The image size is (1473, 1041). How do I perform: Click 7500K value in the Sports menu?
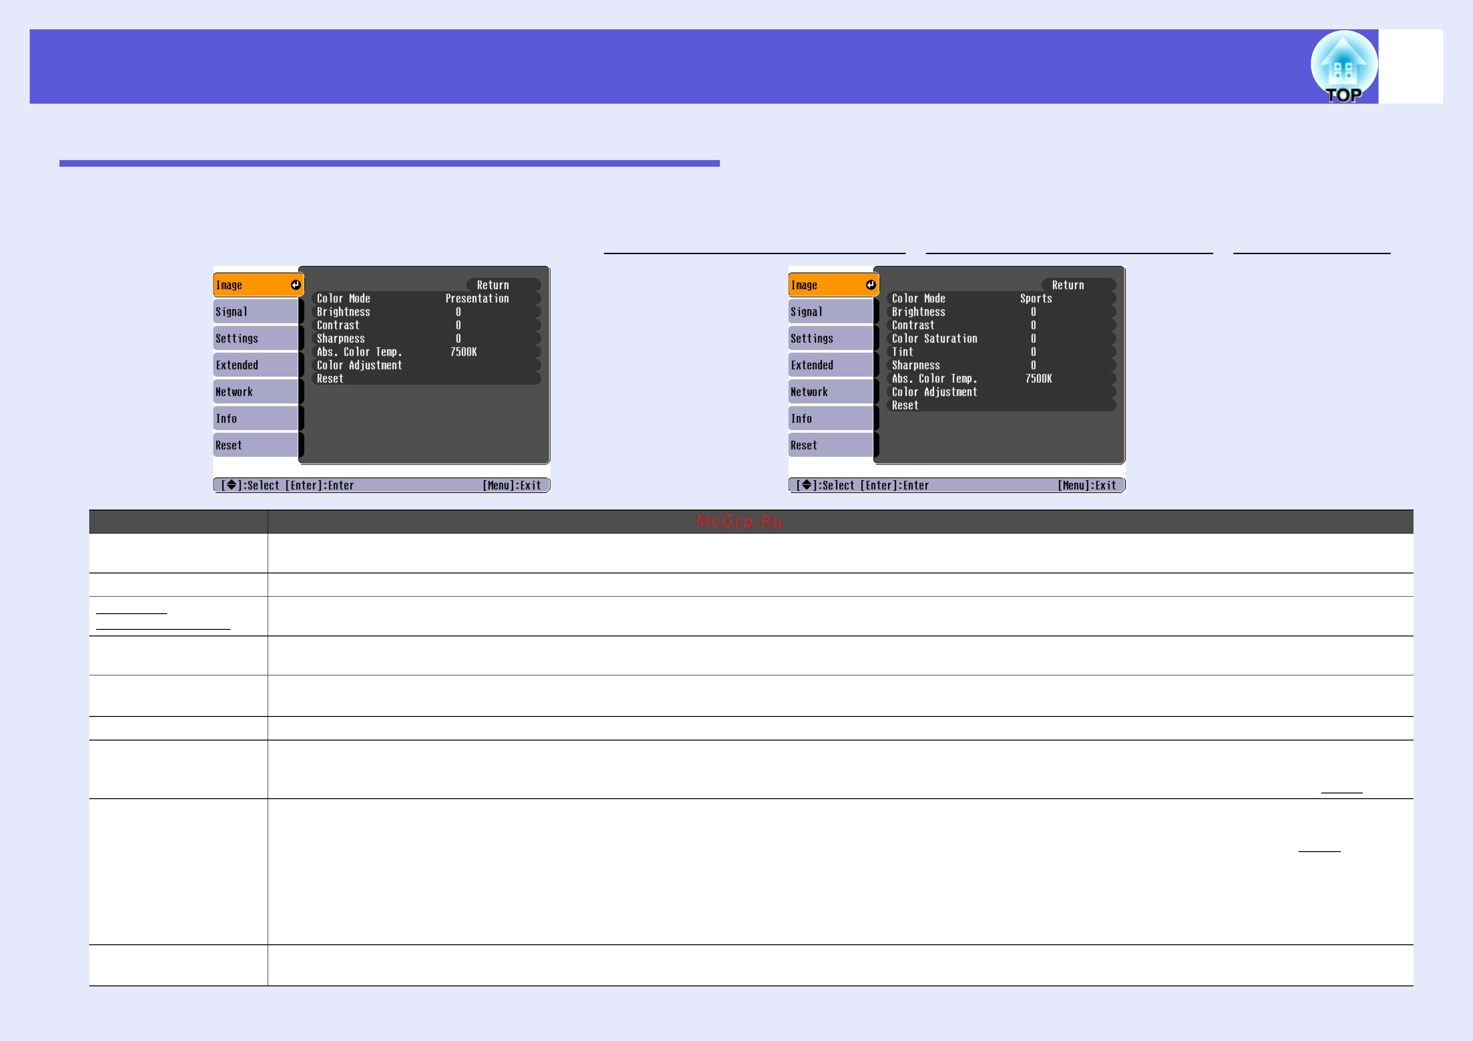(1038, 379)
